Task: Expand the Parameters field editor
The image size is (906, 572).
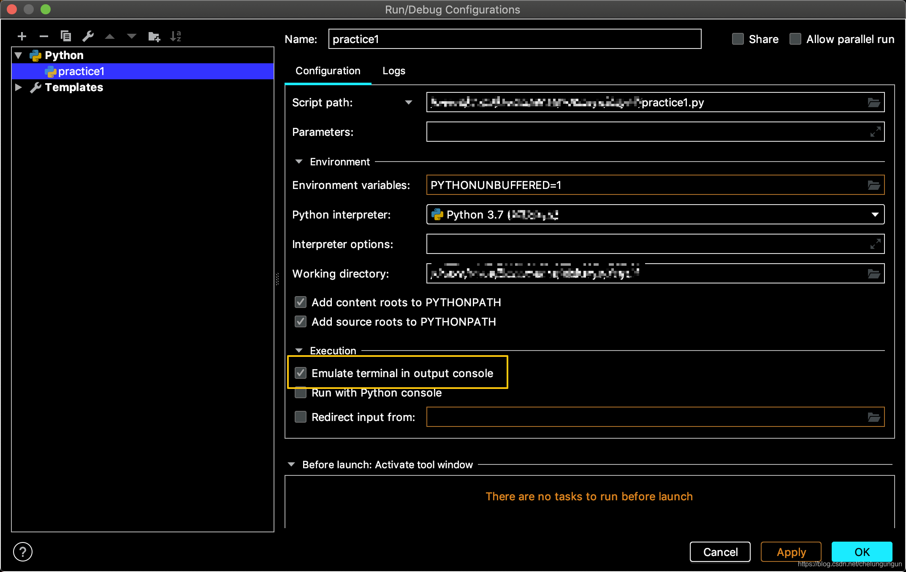Action: [875, 132]
